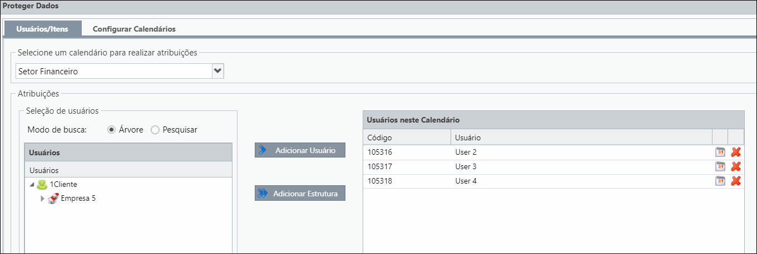This screenshot has width=757, height=254.
Task: Click the Usuários neste Calendário panel title
Action: click(x=413, y=120)
